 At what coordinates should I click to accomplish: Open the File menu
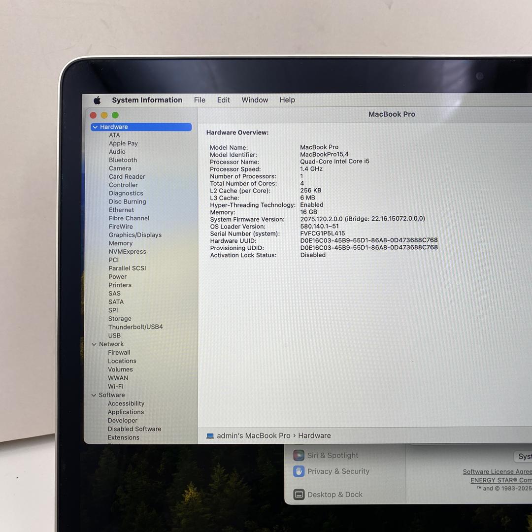[199, 100]
